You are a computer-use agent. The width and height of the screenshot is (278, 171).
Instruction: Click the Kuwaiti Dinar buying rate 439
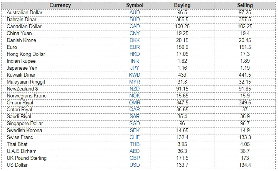182,75
